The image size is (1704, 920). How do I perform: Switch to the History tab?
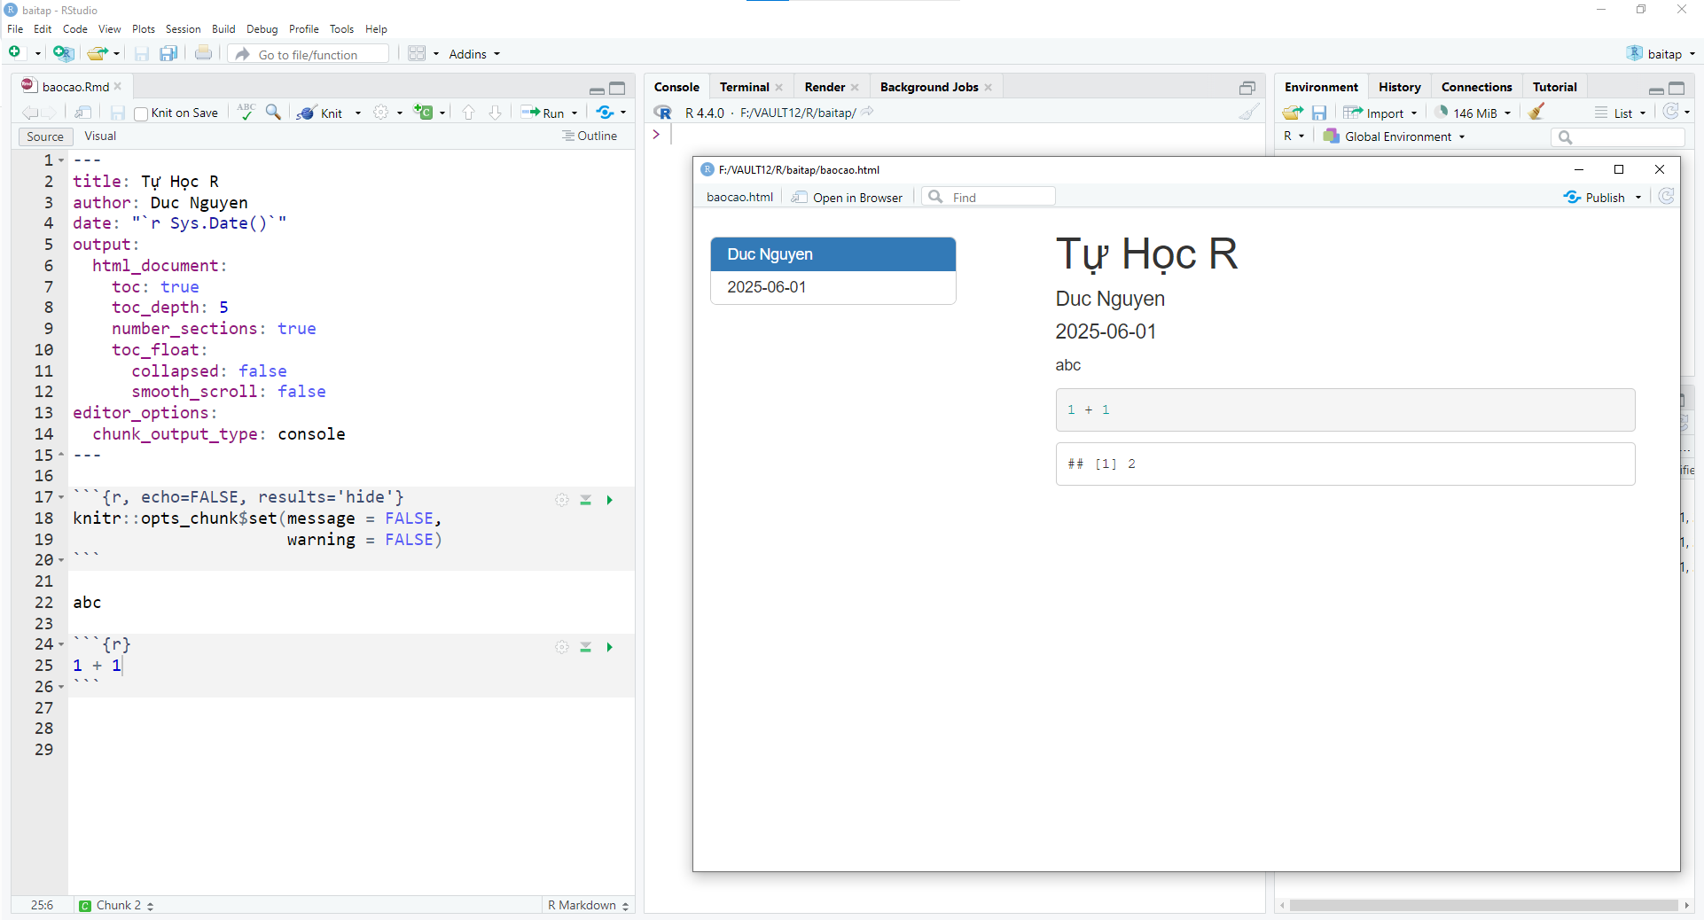point(1399,87)
